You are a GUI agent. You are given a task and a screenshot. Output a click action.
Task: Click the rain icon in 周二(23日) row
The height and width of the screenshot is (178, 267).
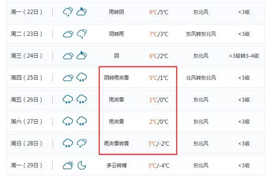[x=82, y=34]
